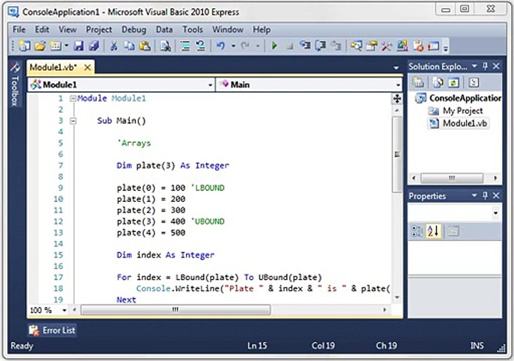Cut selection with the scissors icon
This screenshot has height=361, width=514.
114,46
